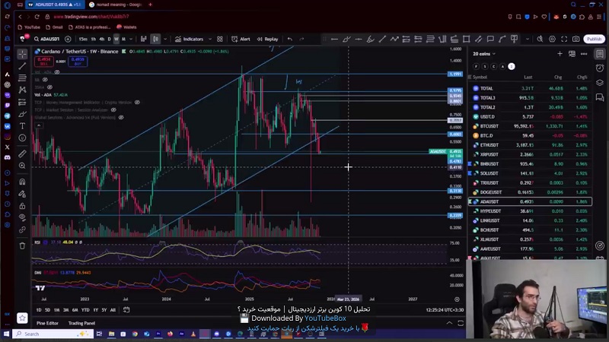Image resolution: width=609 pixels, height=342 pixels.
Task: Open the Alerts panel clock icon
Action: point(600,68)
